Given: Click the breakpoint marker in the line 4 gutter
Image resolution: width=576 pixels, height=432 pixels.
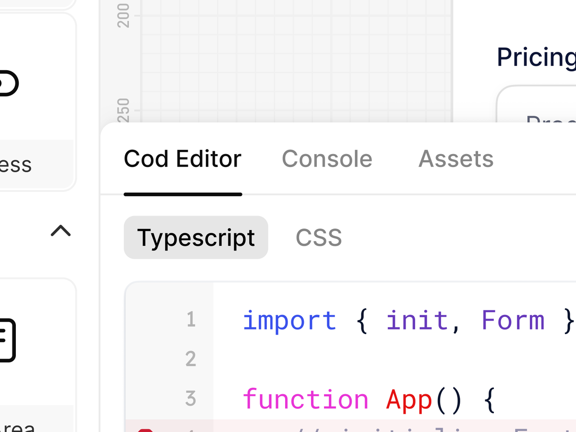Looking at the screenshot, I should pos(145,430).
